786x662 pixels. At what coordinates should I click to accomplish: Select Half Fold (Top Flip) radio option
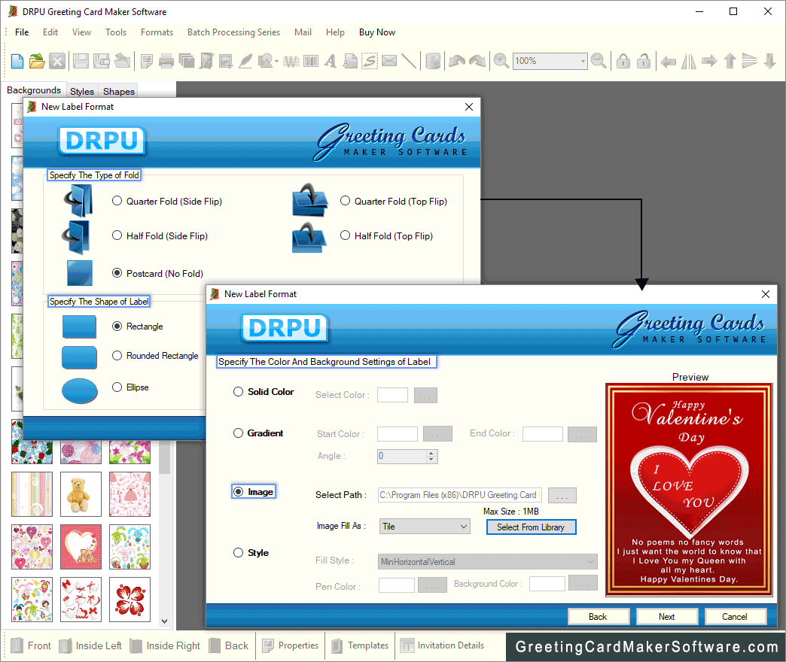346,235
